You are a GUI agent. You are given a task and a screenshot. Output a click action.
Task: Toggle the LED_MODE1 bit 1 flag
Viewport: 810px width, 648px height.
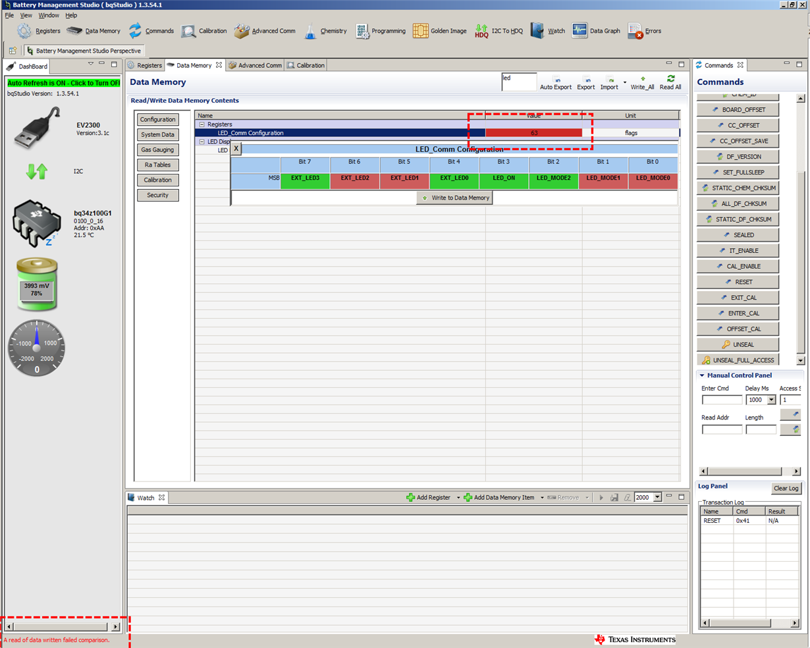[603, 181]
